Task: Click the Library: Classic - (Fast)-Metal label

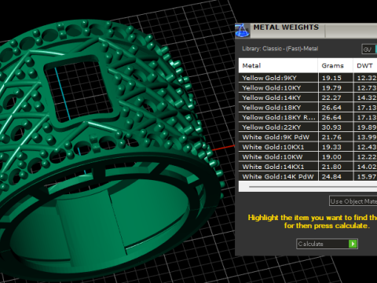Action: click(280, 49)
